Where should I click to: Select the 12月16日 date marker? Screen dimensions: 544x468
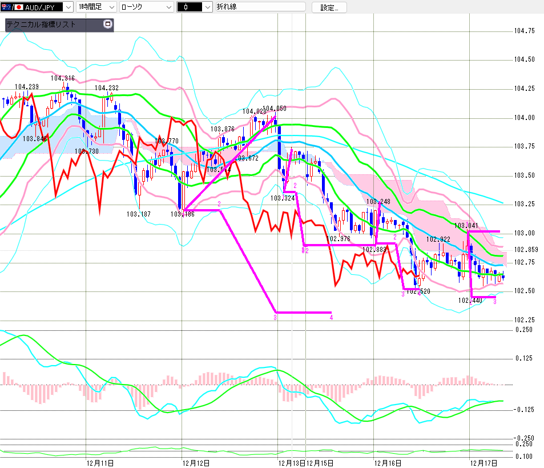point(388,462)
